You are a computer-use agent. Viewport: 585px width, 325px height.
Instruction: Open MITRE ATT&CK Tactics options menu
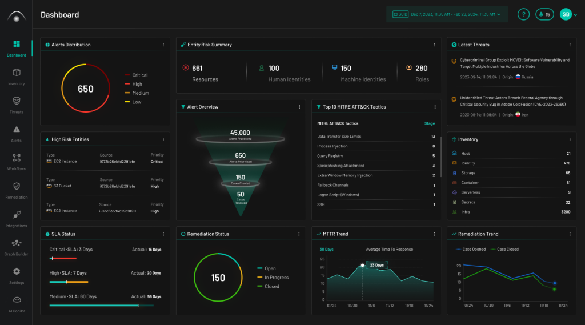[x=435, y=107]
